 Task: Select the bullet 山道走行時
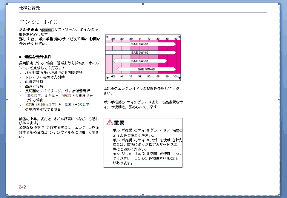pos(34,81)
